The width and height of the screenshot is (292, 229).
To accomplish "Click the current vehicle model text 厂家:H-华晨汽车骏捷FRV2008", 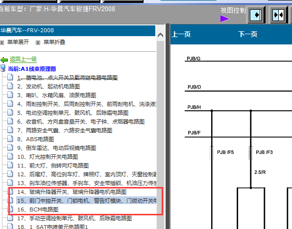I will 72,9.
